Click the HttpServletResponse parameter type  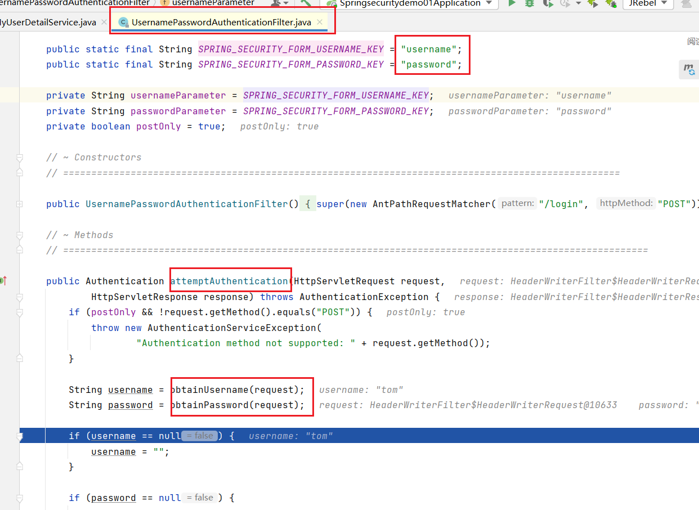click(x=145, y=297)
